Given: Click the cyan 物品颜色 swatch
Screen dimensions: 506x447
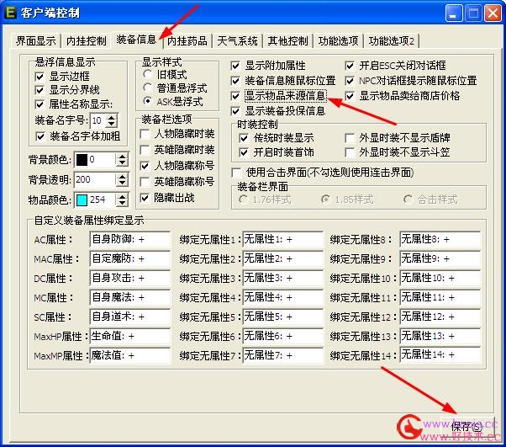Looking at the screenshot, I should click(82, 200).
